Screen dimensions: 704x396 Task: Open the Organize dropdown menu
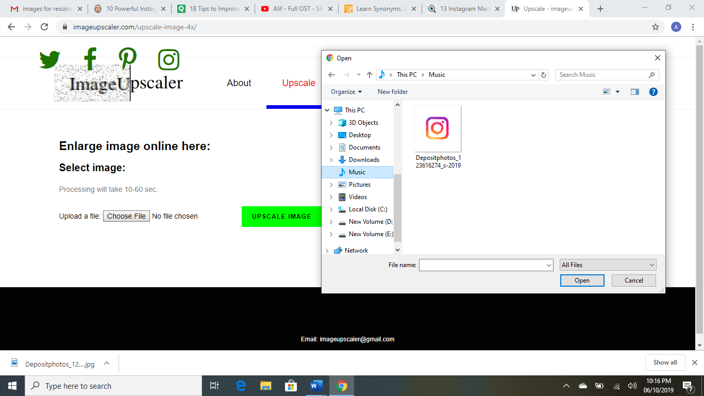(x=346, y=92)
